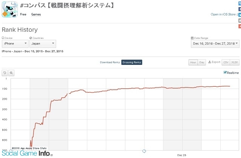Switch to Hour granularity
241x158 pixels.
[x=193, y=62]
